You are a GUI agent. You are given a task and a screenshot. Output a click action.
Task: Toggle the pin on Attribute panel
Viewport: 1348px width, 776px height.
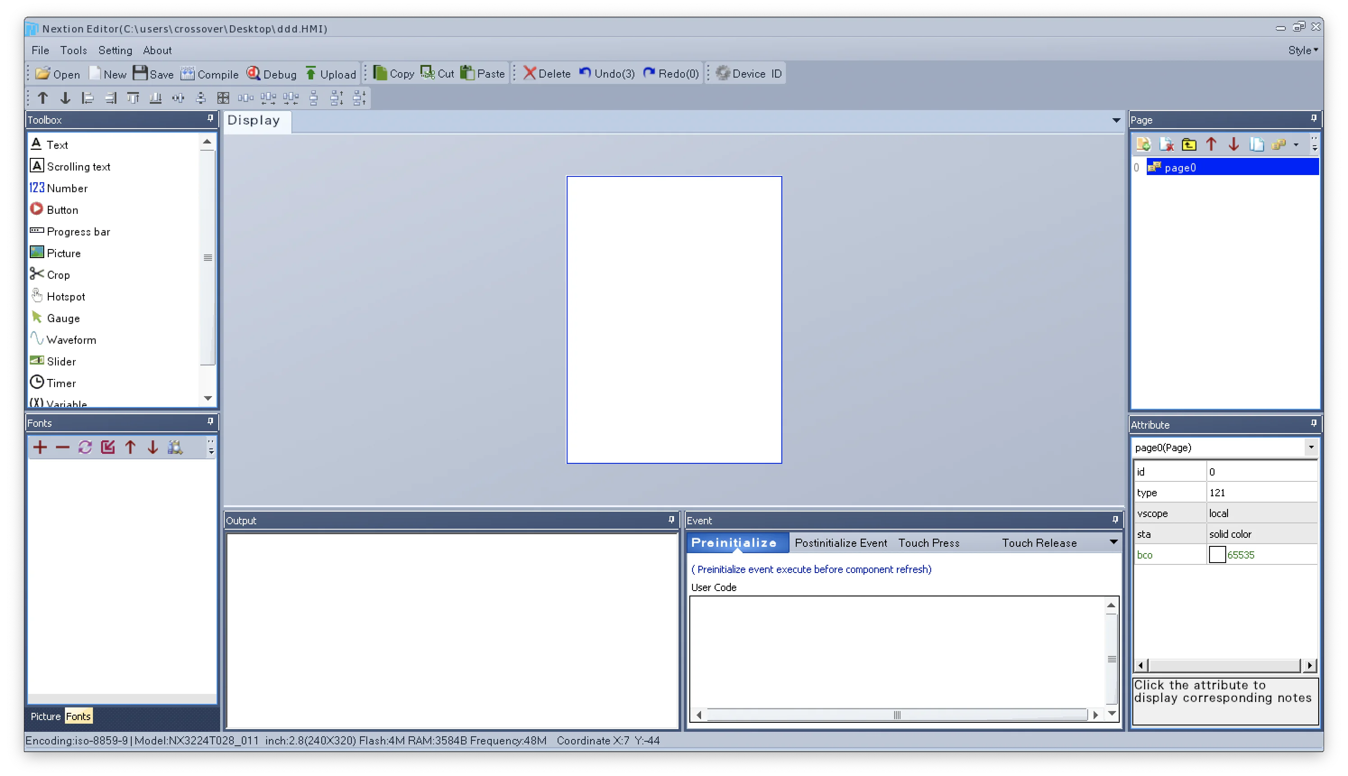[1315, 424]
